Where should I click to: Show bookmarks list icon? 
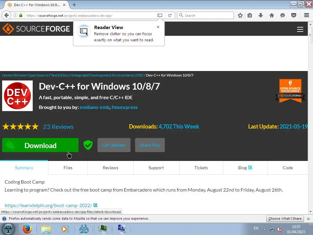pyautogui.click(x=250, y=15)
